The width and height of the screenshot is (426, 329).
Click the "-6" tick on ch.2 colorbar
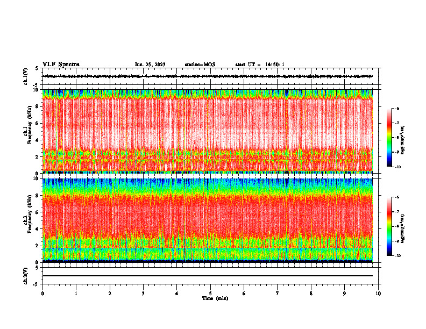coord(397,197)
